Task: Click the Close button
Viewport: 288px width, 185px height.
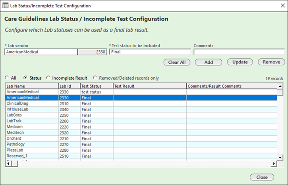Action: pos(262,177)
